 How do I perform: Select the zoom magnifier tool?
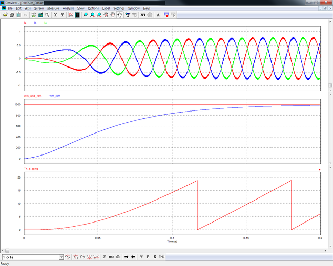(x=86, y=15)
